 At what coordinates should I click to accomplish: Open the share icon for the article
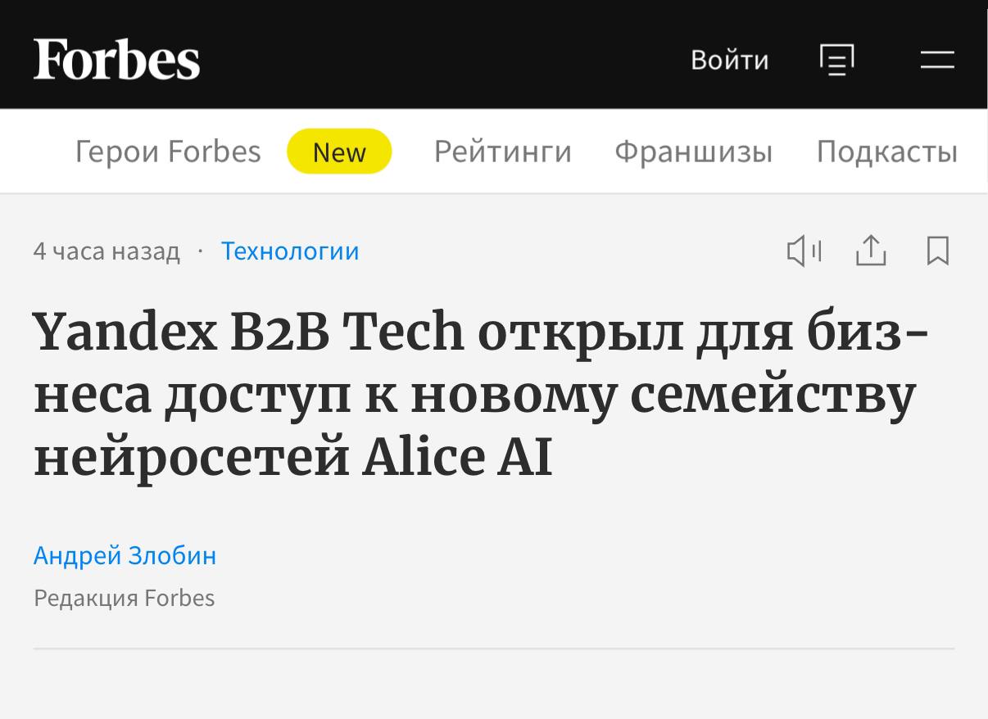(x=871, y=251)
